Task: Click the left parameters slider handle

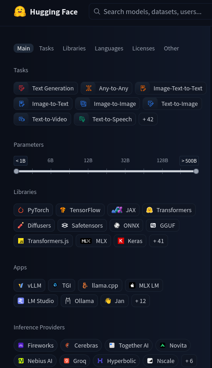Action: [16, 171]
